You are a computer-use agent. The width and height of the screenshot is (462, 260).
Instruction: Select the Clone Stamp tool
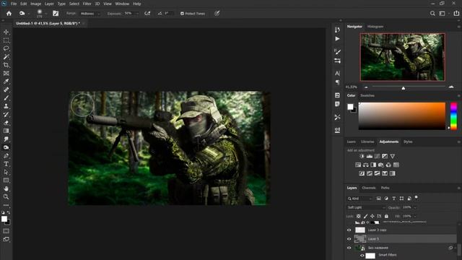point(6,106)
